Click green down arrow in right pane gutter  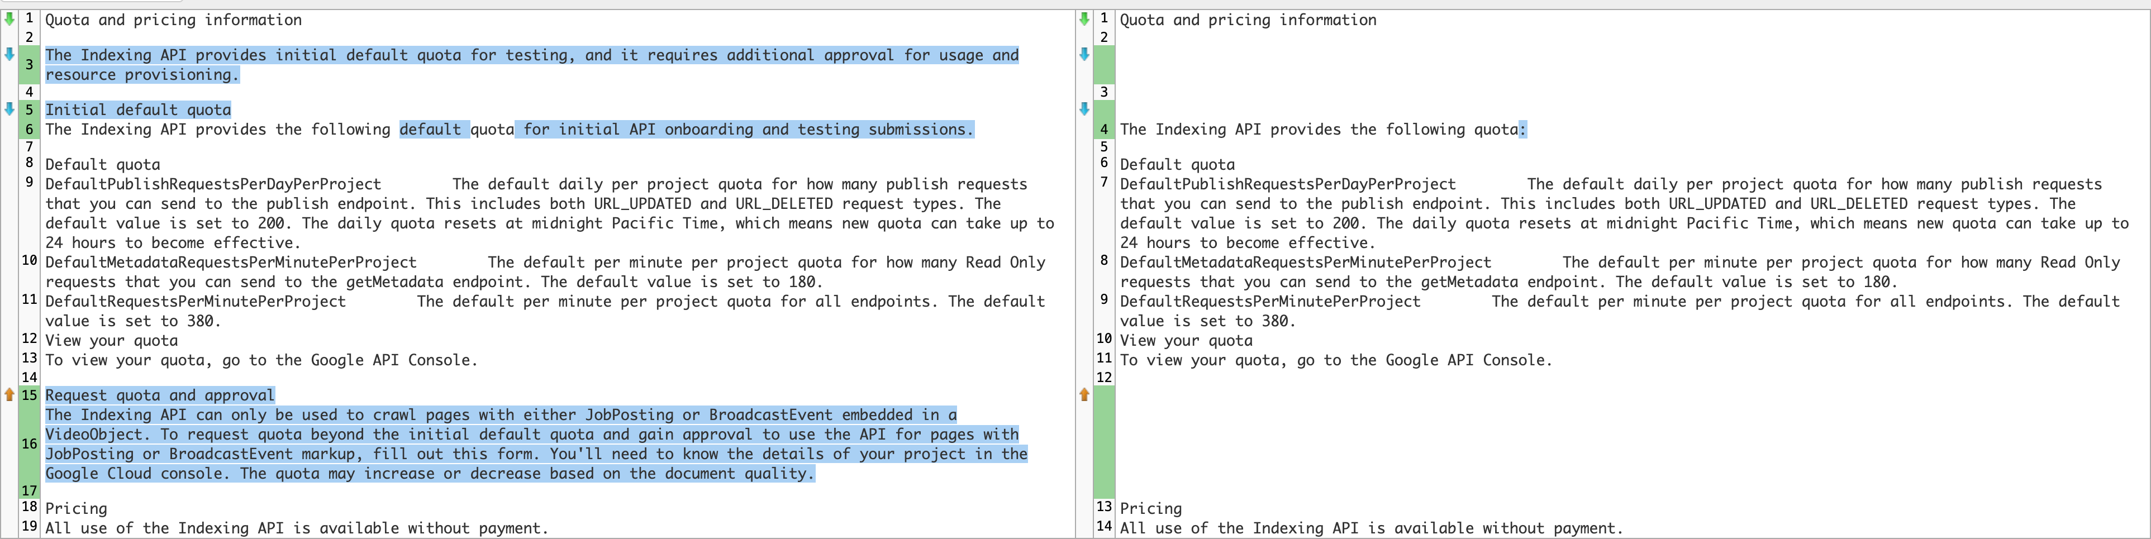(1084, 18)
